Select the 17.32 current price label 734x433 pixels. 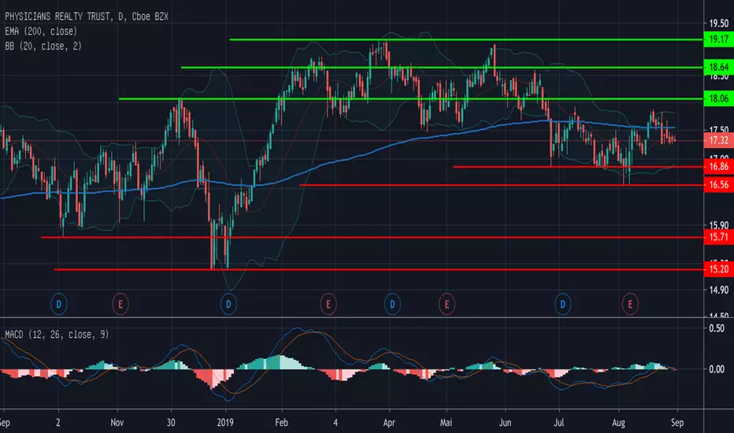point(718,140)
